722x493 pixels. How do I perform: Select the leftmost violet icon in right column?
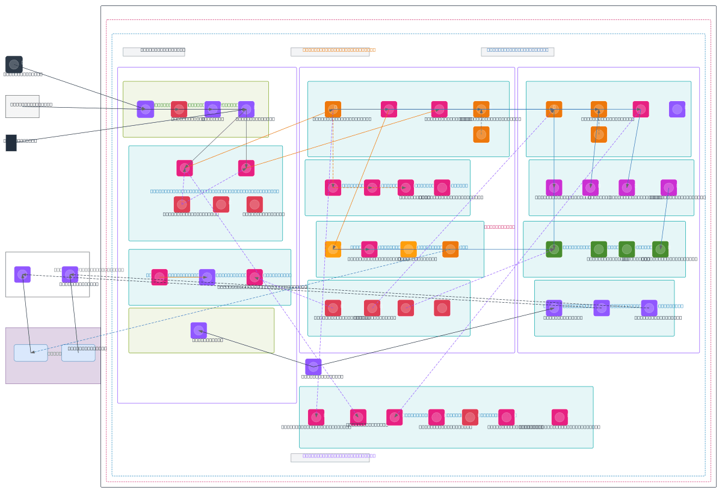point(554,187)
